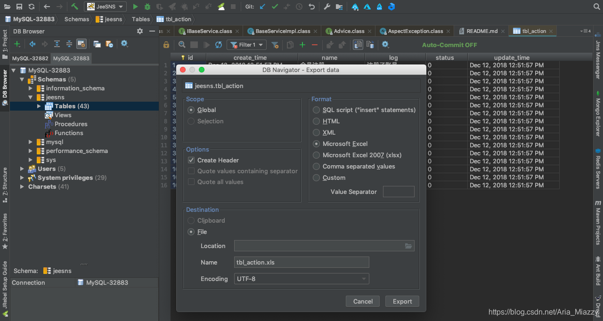Open settings via the wrench icon

point(326,7)
